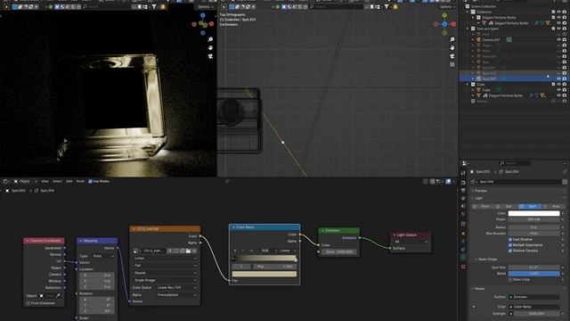Image resolution: width=570 pixels, height=321 pixels.
Task: Open the View menu in shader editor
Action: (45, 181)
